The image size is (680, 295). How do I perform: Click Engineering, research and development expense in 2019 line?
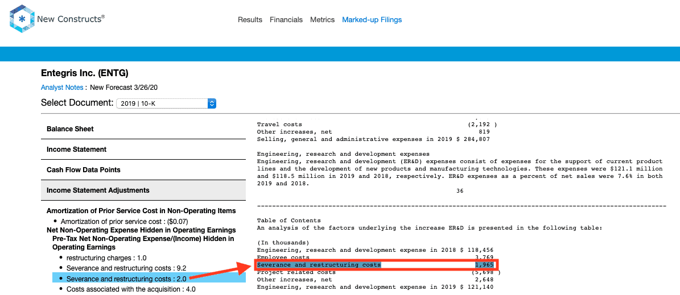click(x=375, y=287)
